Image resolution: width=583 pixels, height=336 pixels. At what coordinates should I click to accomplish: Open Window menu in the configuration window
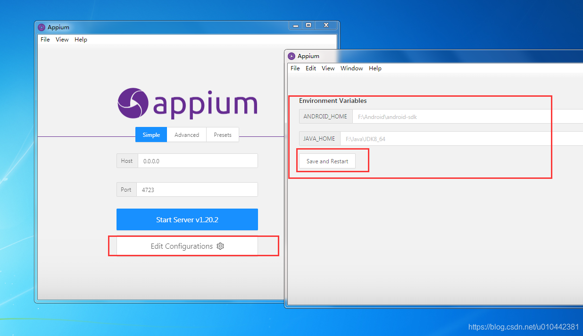tap(352, 68)
